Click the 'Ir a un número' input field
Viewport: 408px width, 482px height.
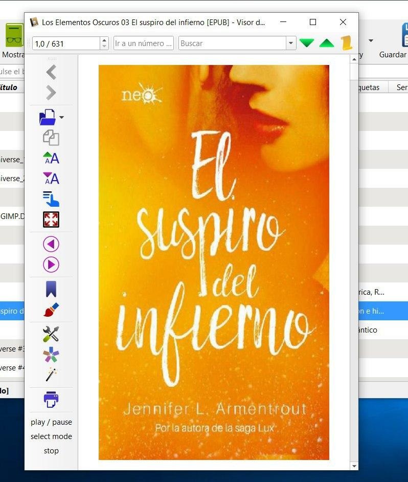tap(144, 43)
